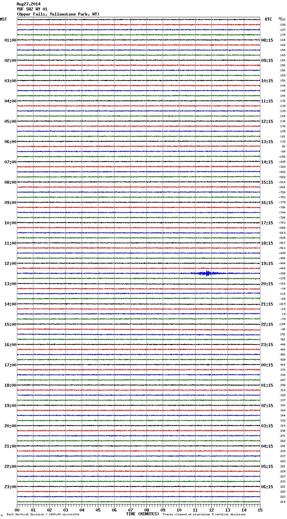
Task: Select the 12 minute axis tick label
Action: coord(211,510)
